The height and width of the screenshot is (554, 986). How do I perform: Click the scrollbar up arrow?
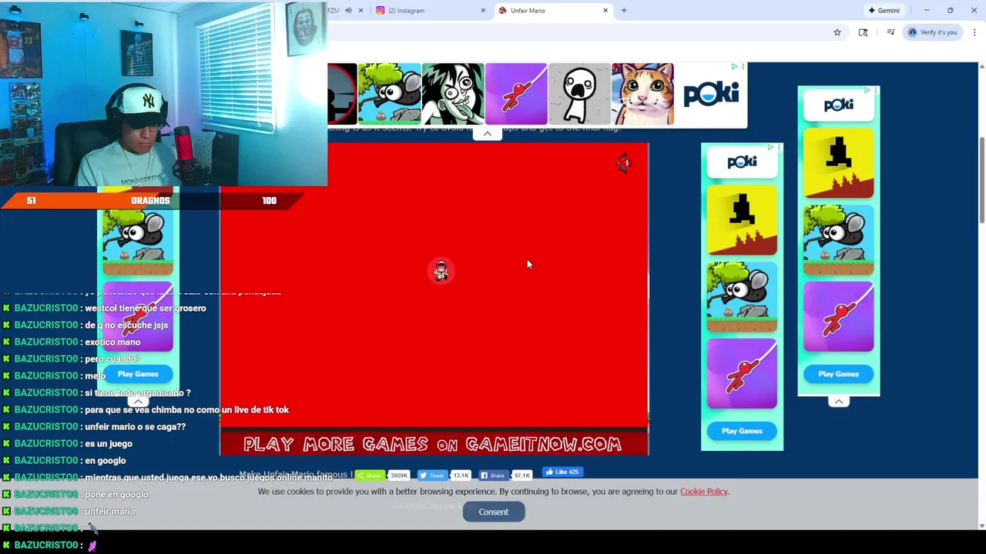pyautogui.click(x=981, y=68)
